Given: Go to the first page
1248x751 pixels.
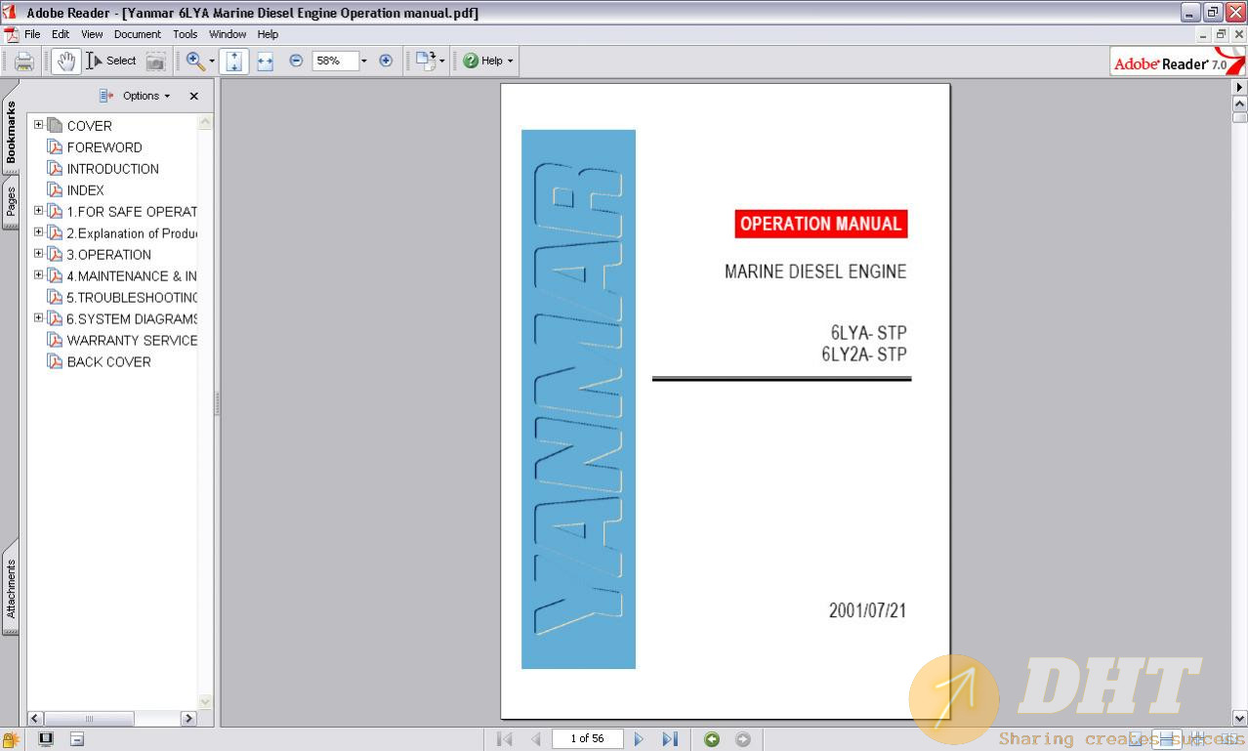Looking at the screenshot, I should (x=505, y=739).
